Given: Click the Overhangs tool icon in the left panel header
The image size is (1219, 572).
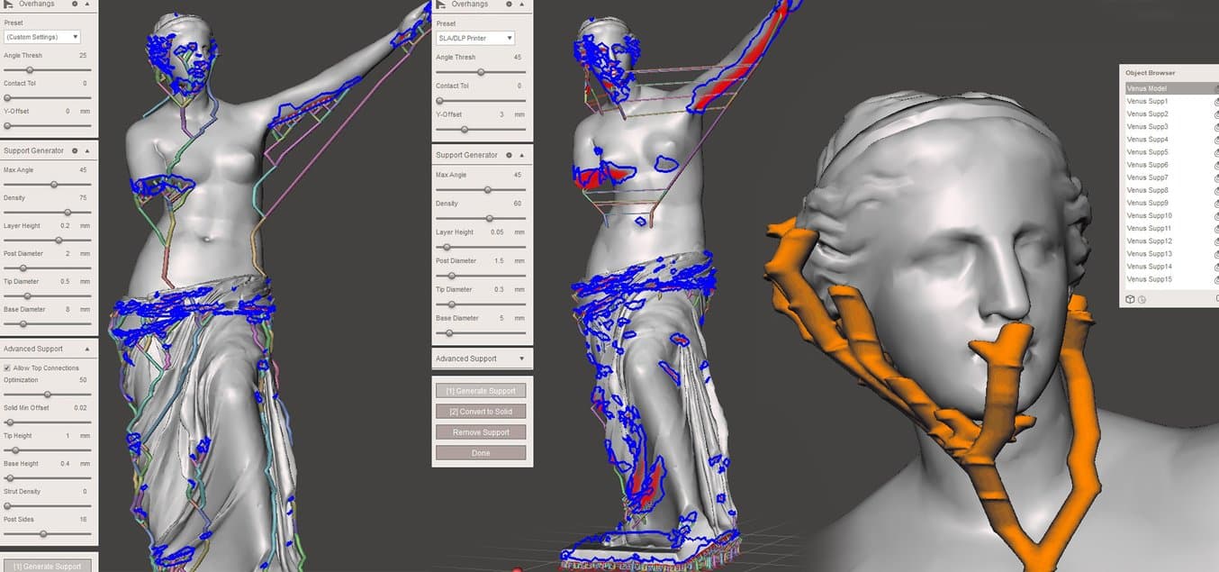Looking at the screenshot, I should tap(9, 5).
